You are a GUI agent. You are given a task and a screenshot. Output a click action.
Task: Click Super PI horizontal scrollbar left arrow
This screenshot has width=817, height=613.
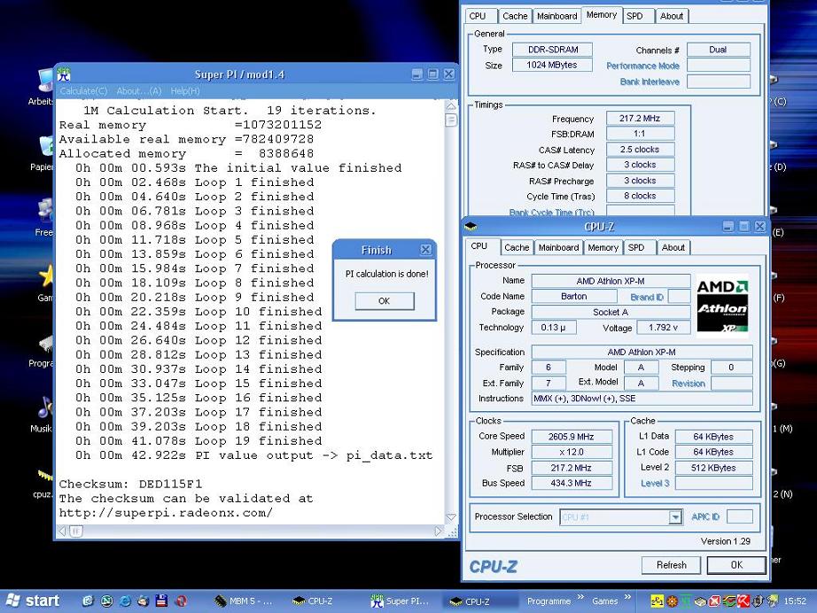pos(63,532)
